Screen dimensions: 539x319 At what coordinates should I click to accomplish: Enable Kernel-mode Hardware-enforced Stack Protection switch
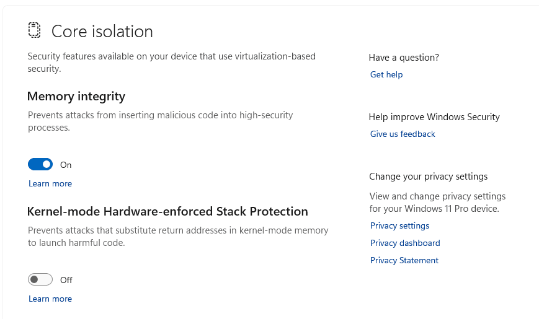point(40,280)
